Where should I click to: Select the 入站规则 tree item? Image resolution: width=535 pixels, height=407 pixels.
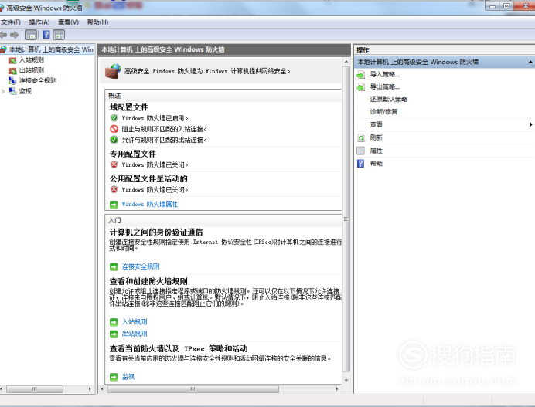tap(32, 60)
